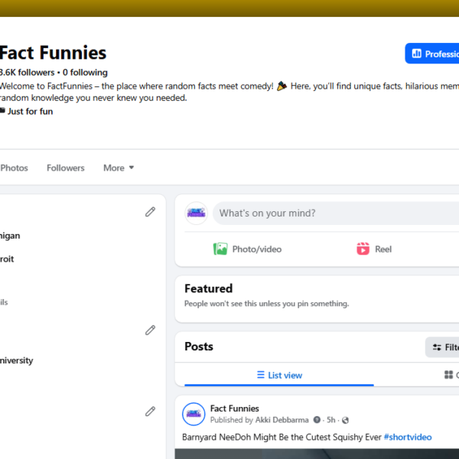Click the Fact Funnies page title
The height and width of the screenshot is (459, 459).
click(53, 53)
